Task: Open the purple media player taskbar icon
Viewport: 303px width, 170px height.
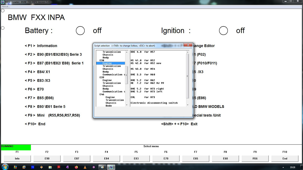Action: click(93, 167)
